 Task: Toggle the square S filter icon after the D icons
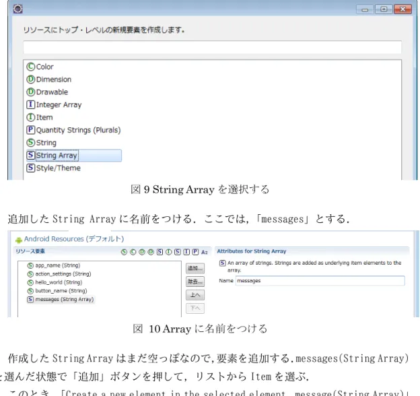click(x=160, y=252)
